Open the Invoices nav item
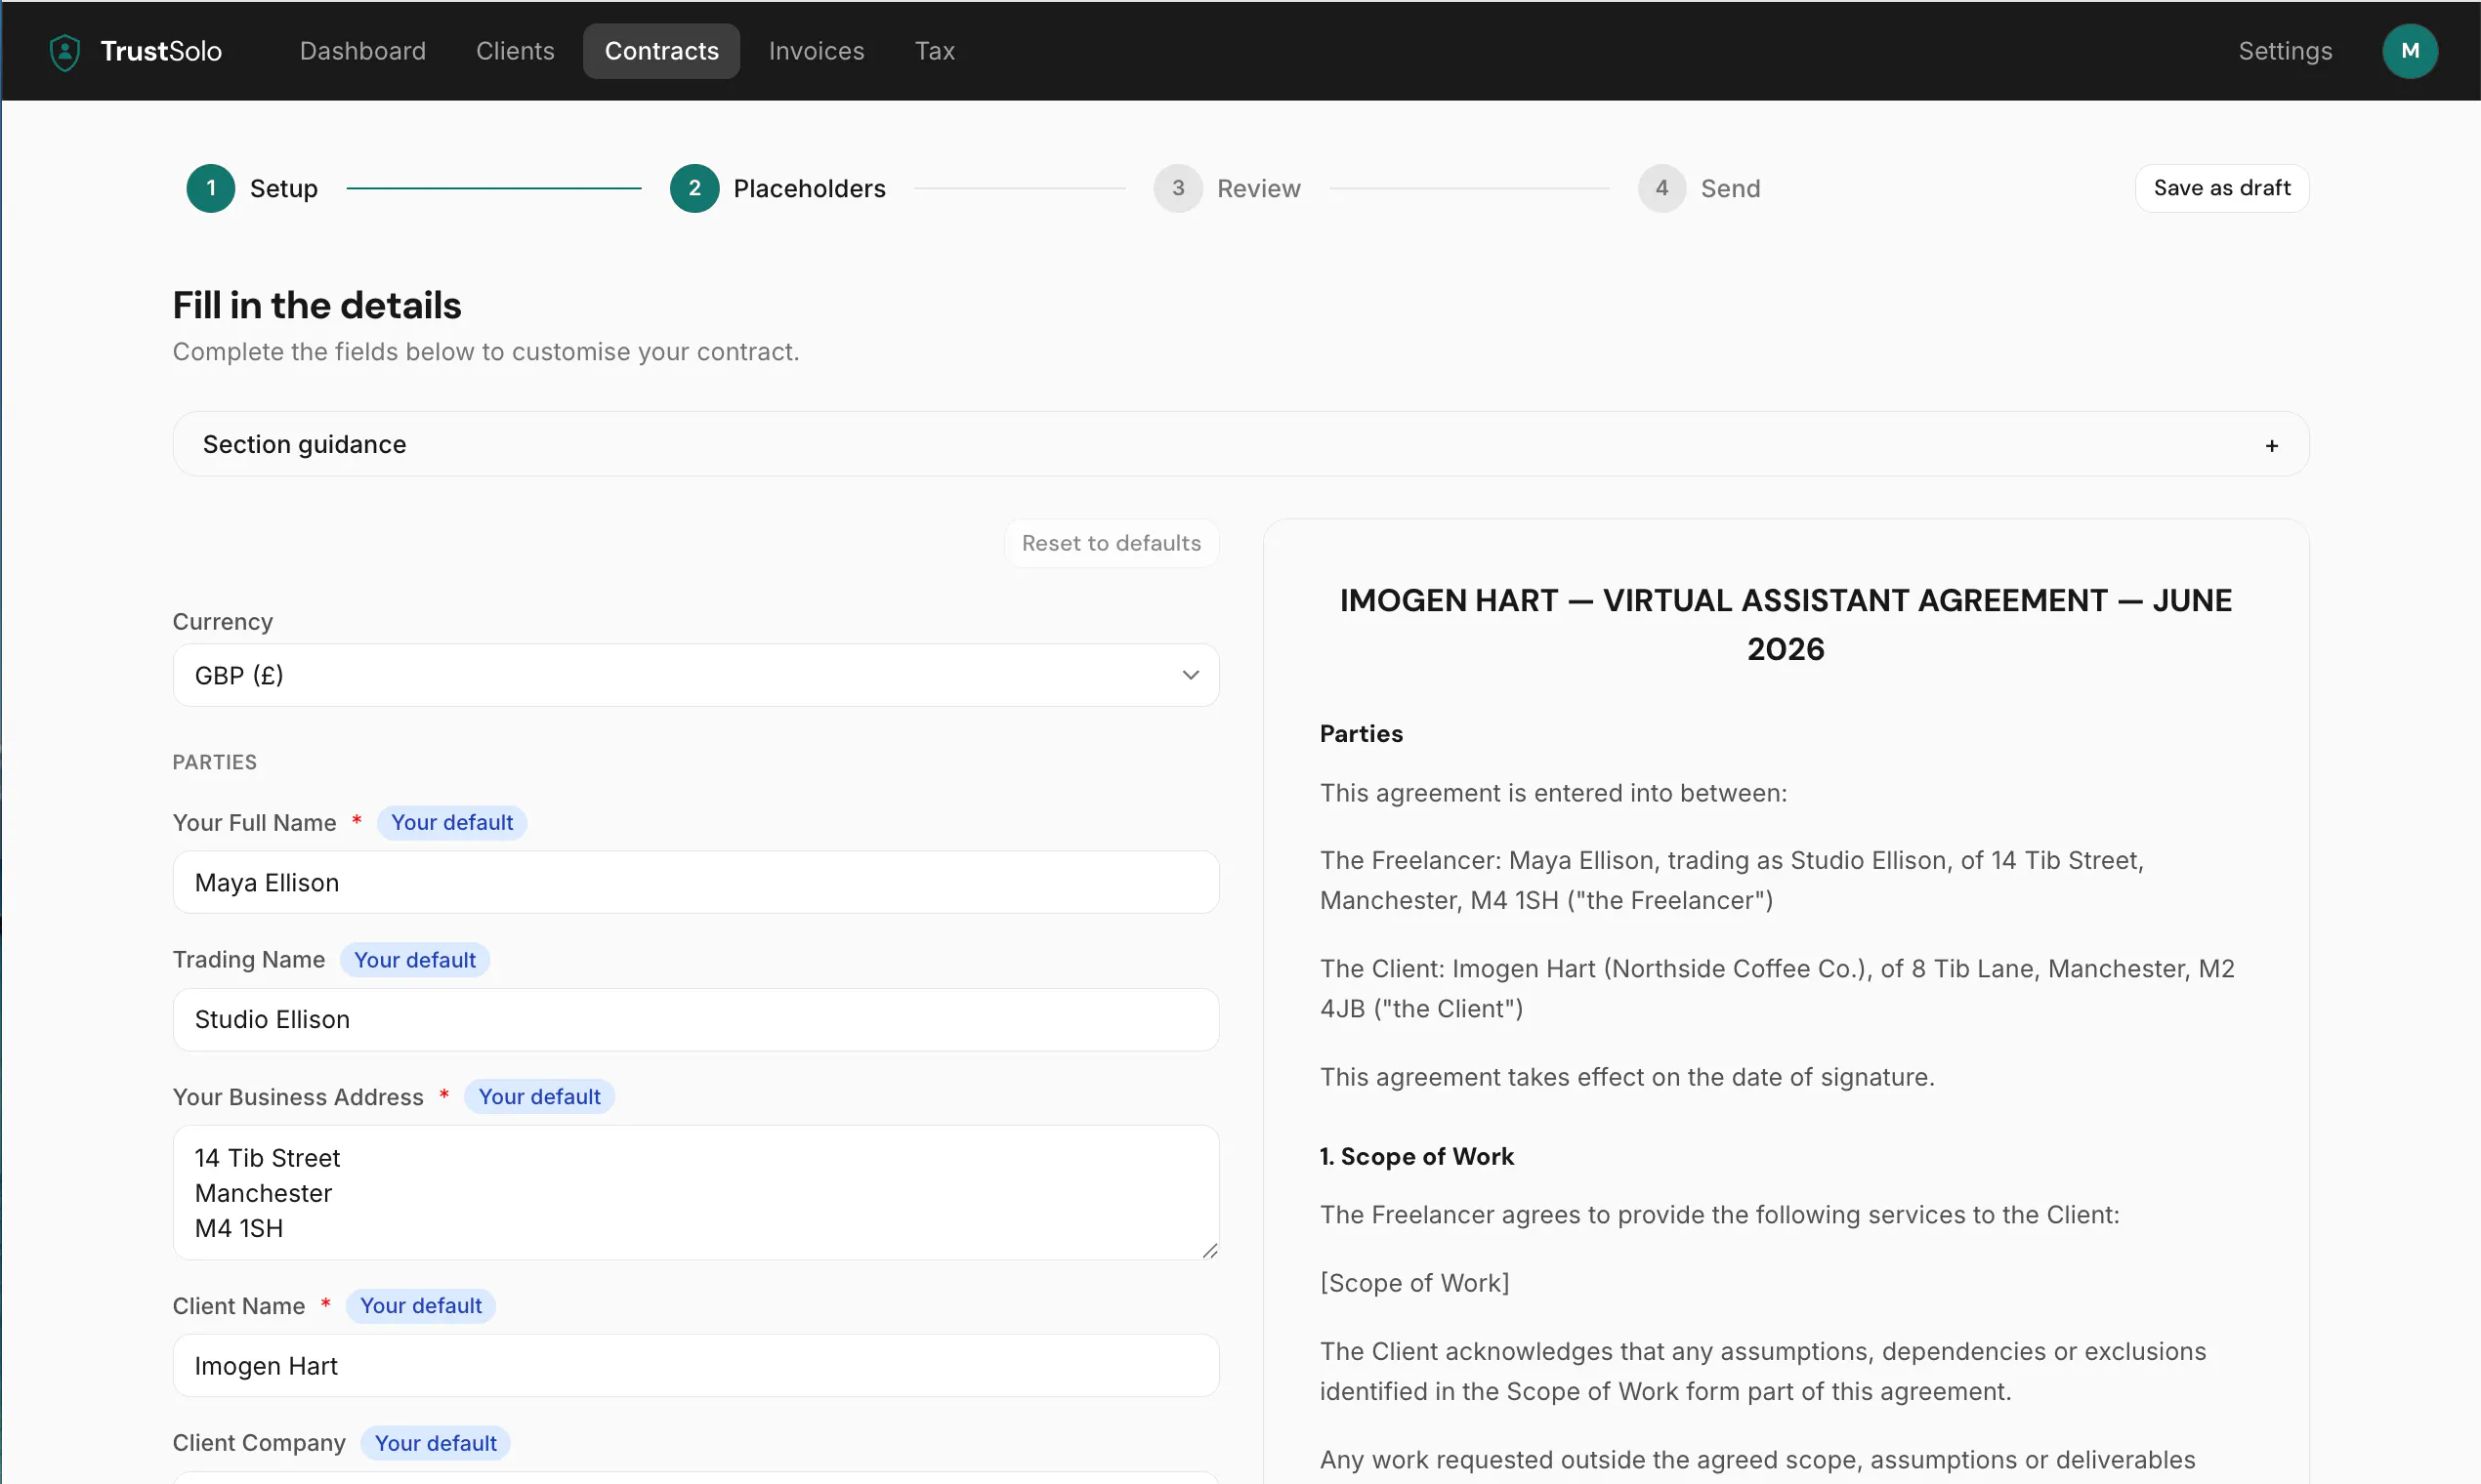2481x1484 pixels. pos(816,51)
